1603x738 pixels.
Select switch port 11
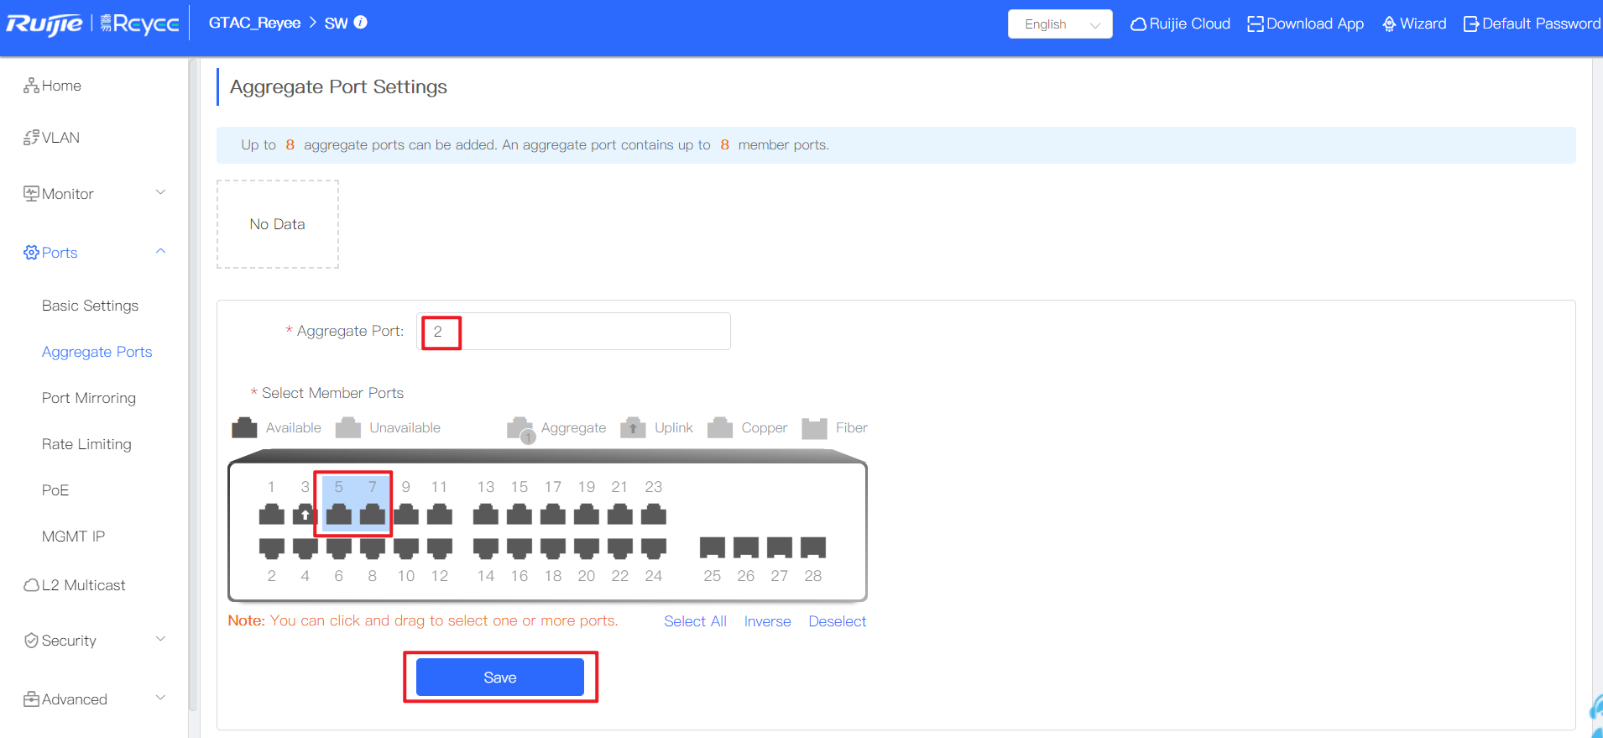[440, 514]
